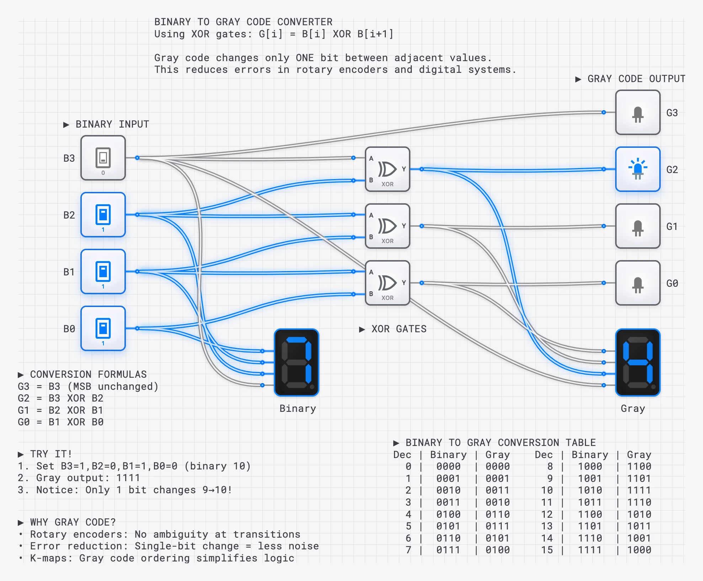Screen dimensions: 703x581
Task: Toggle the B3 input switch to 1
Action: 103,158
